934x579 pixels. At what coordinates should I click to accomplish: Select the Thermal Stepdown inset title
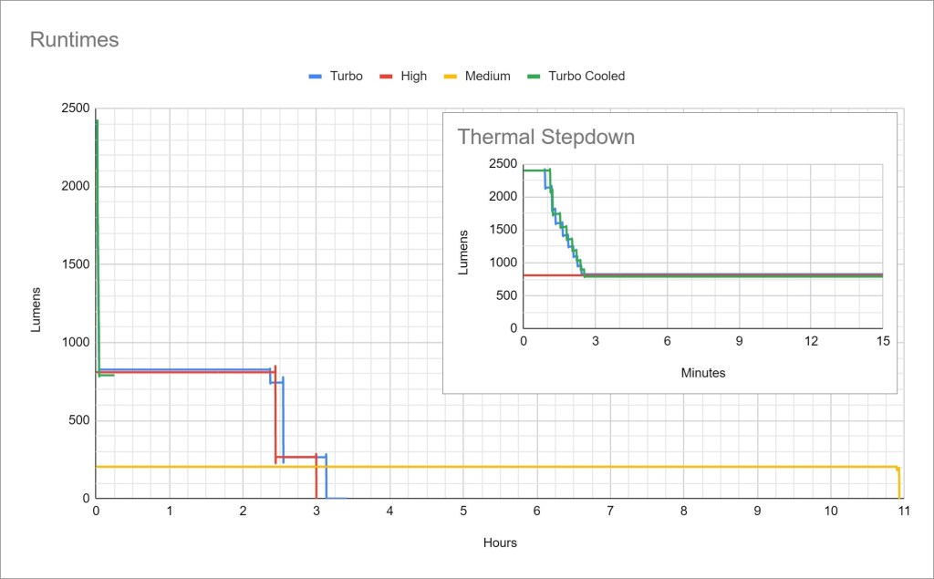tap(545, 138)
